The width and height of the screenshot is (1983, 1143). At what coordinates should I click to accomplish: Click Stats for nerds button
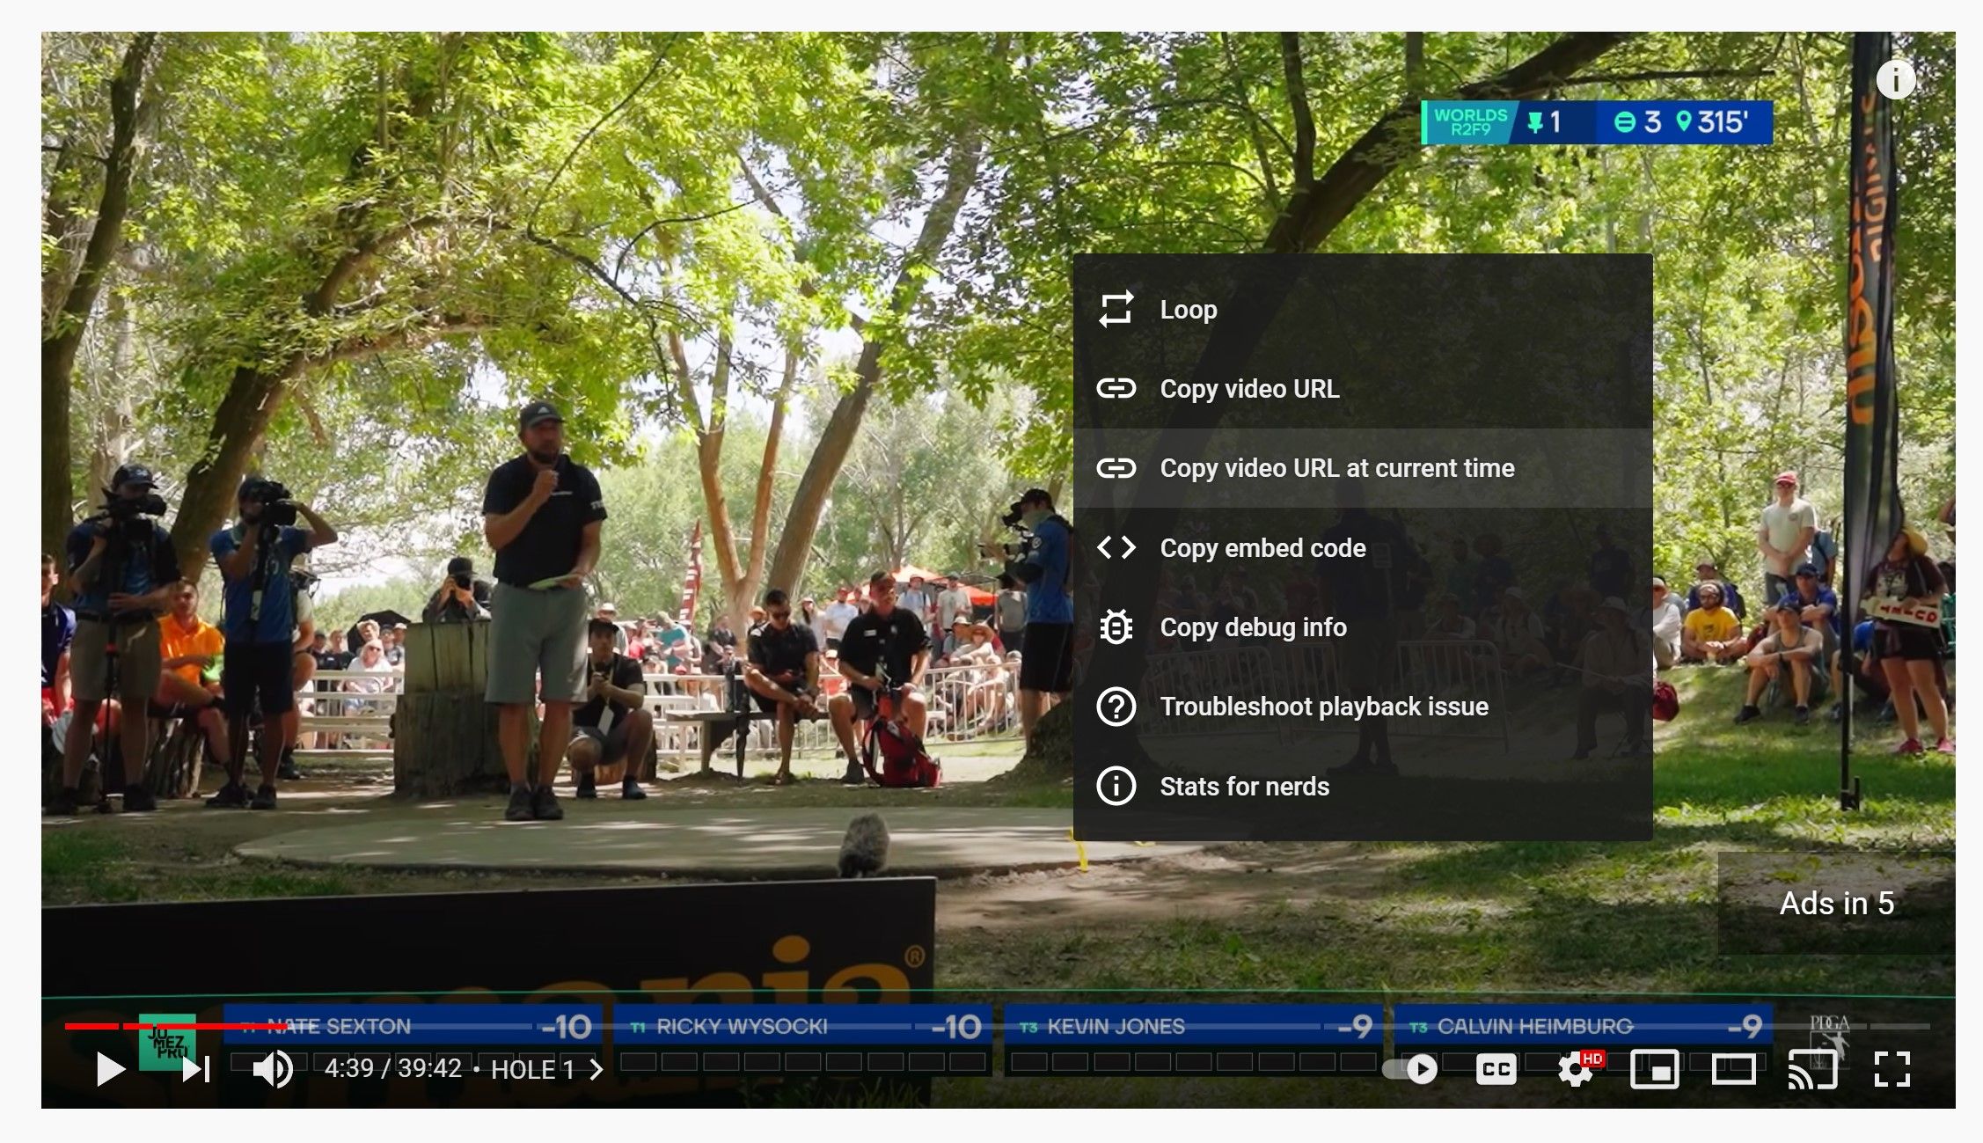tap(1243, 786)
